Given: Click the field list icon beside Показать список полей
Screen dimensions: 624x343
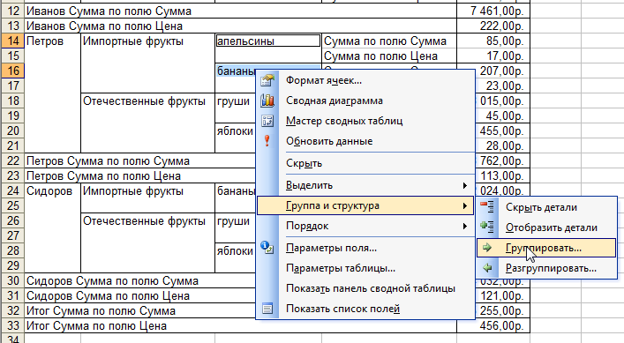Looking at the screenshot, I should (x=267, y=309).
